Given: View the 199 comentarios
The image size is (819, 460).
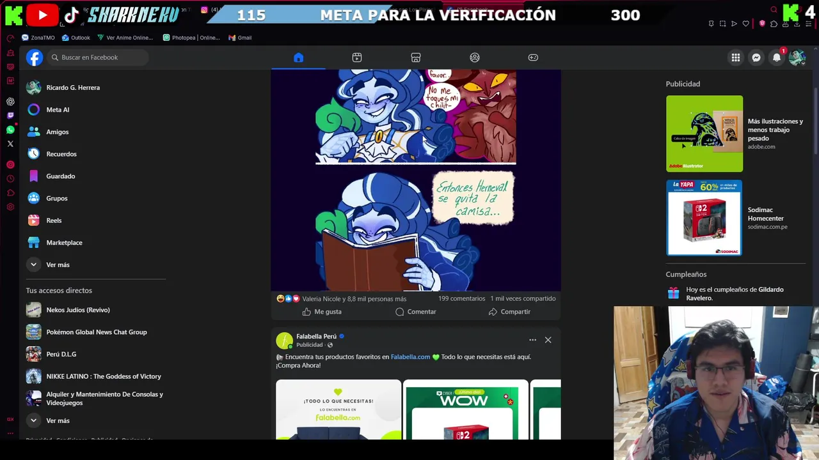Looking at the screenshot, I should pos(461,298).
